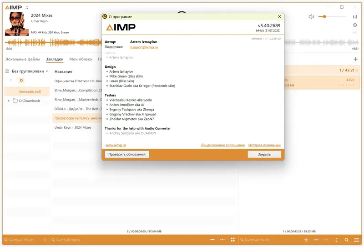Click the faint plus in left search bar
This screenshot has width=364, height=247.
[45, 240]
